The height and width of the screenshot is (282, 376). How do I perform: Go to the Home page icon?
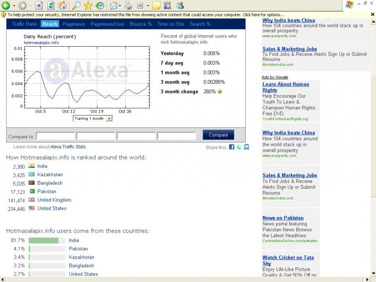63,5
